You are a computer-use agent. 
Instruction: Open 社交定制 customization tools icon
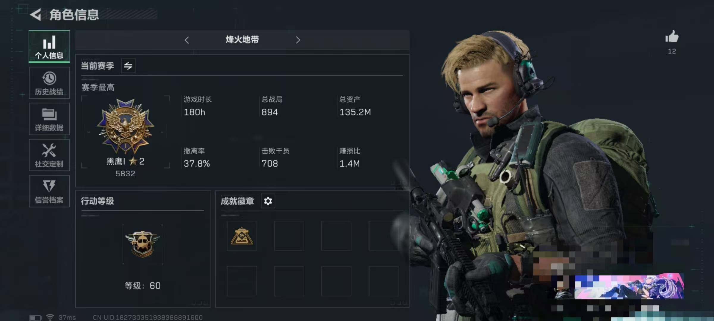pos(49,155)
